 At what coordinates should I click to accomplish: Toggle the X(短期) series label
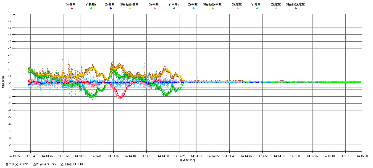(237, 4)
